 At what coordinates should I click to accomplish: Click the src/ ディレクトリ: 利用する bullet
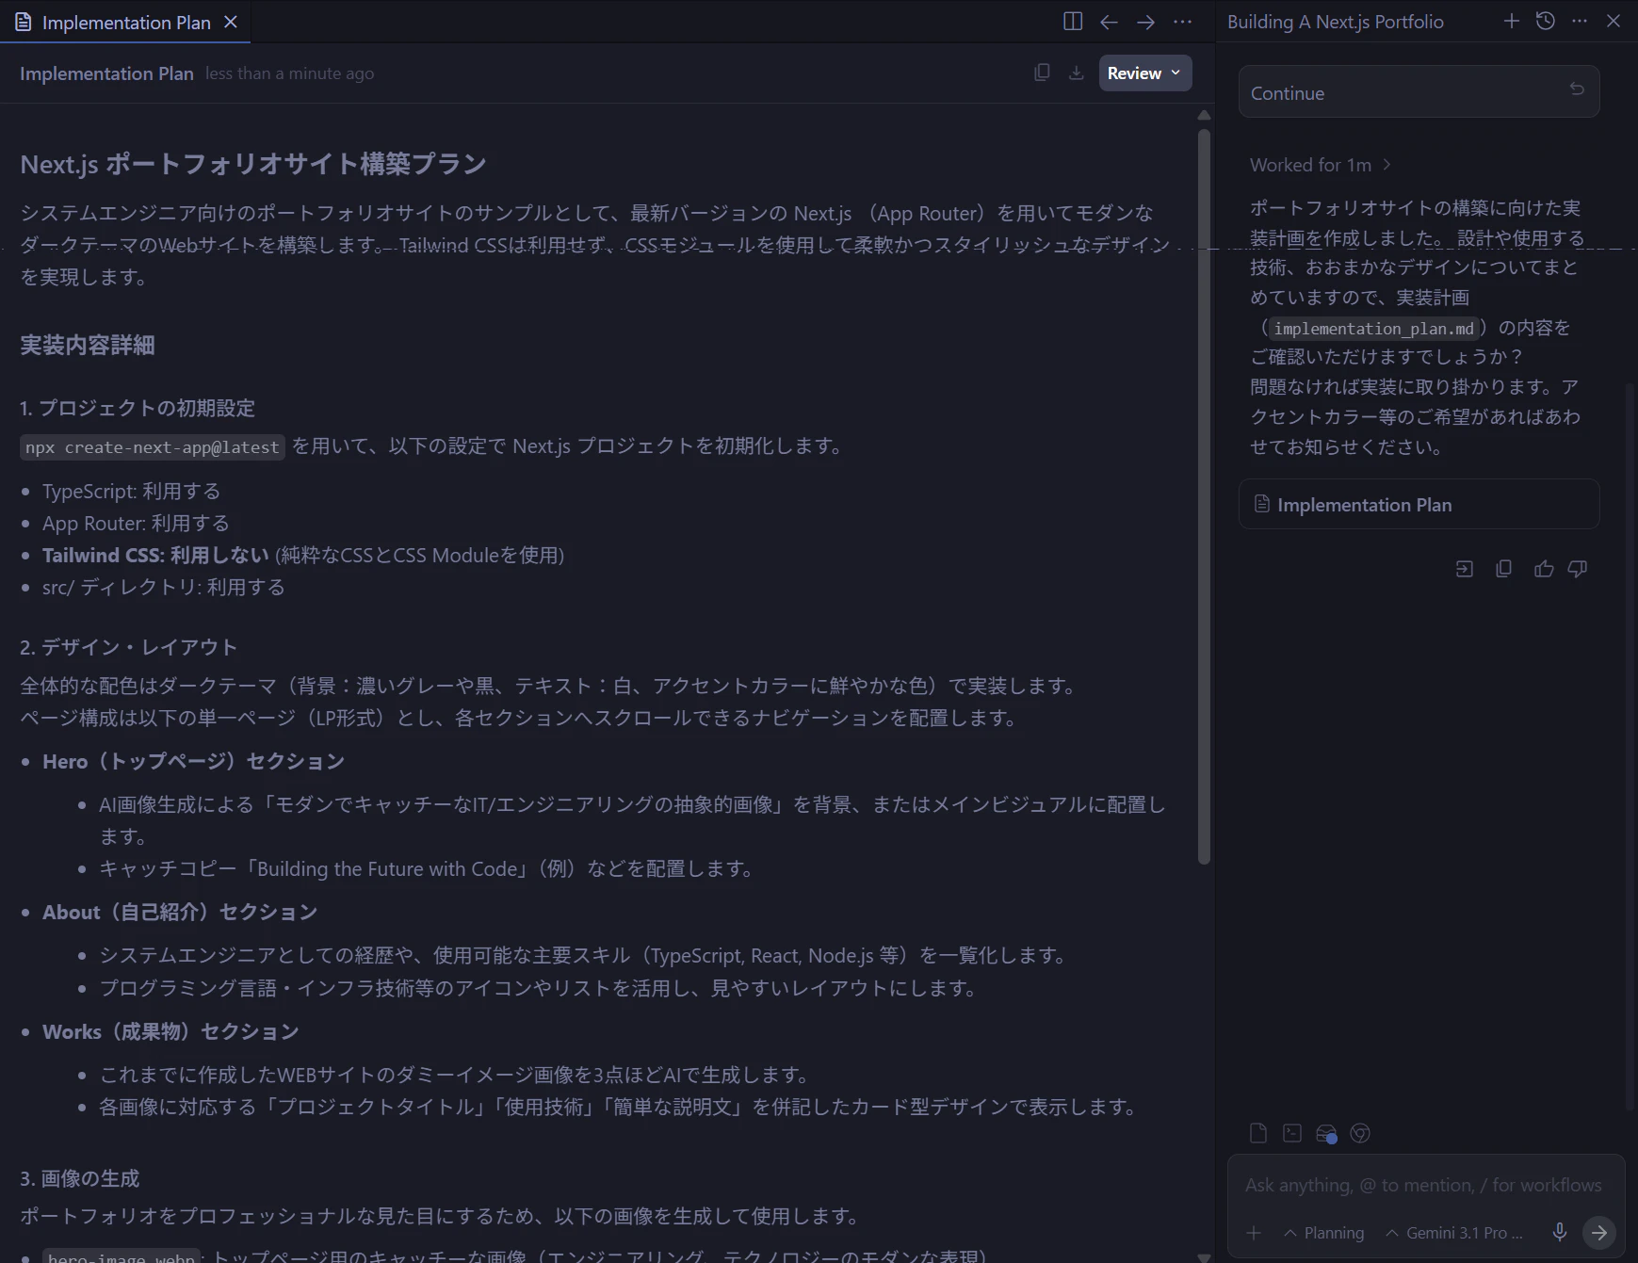point(163,587)
